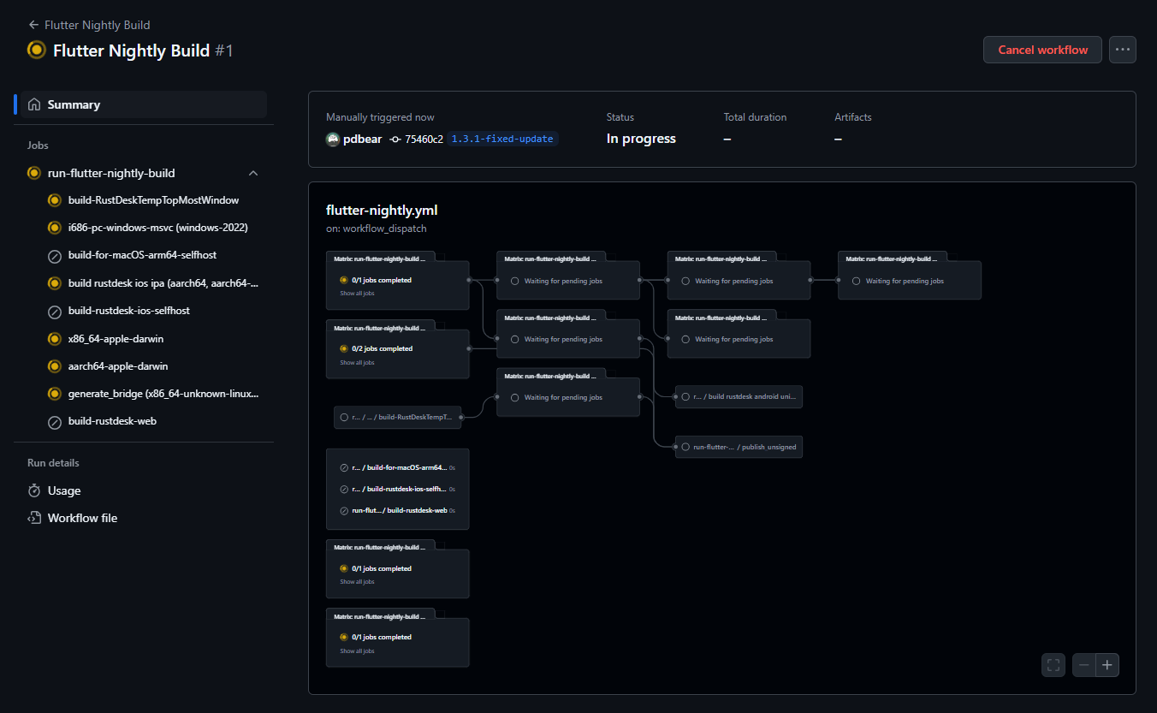Open the three-dots workflow options menu
The height and width of the screenshot is (713, 1157).
pyautogui.click(x=1123, y=50)
